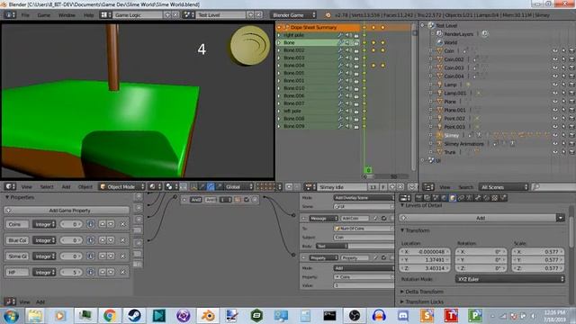
Task: Expand the UI scene in the outliner
Action: [422, 160]
